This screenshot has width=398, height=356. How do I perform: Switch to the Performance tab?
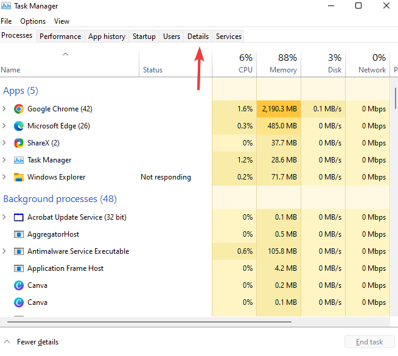pos(60,37)
